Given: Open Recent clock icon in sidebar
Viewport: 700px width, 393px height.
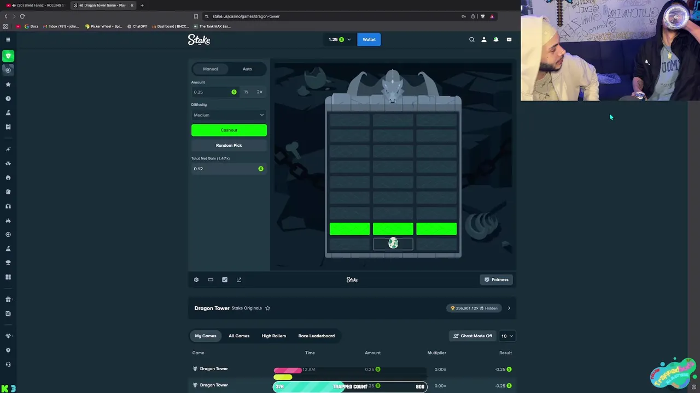Looking at the screenshot, I should (x=8, y=99).
